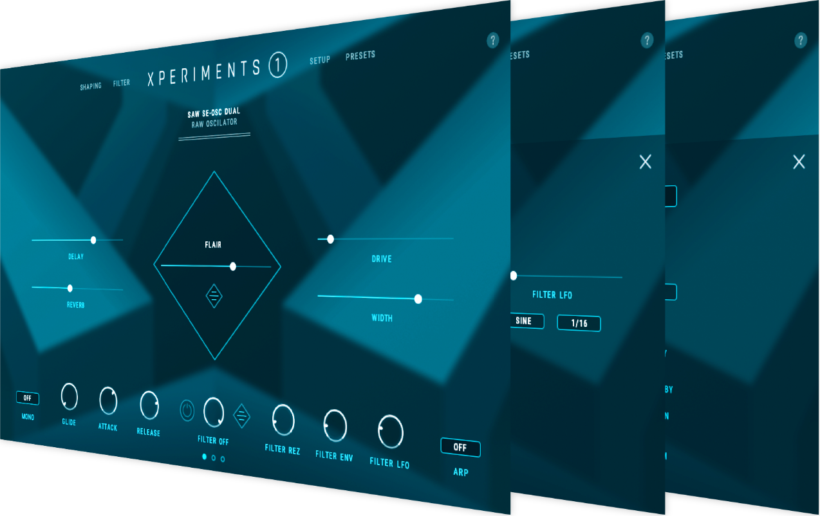Click the diamond icon below Flair slider

[214, 295]
